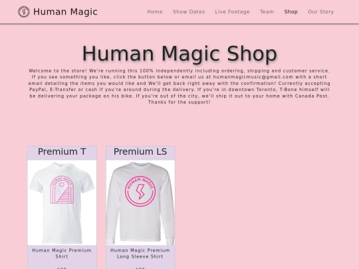Go to the Home page

click(155, 12)
